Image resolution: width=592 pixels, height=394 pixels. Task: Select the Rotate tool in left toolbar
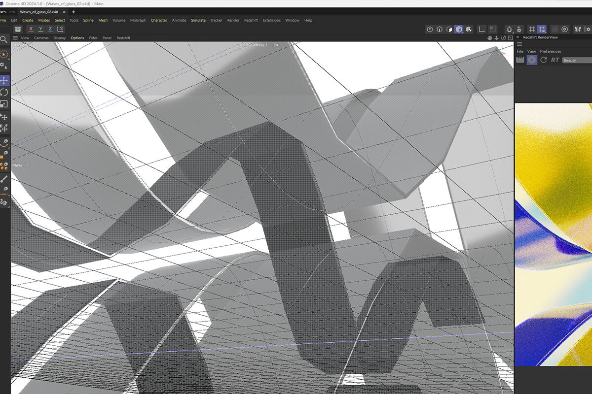tap(4, 92)
